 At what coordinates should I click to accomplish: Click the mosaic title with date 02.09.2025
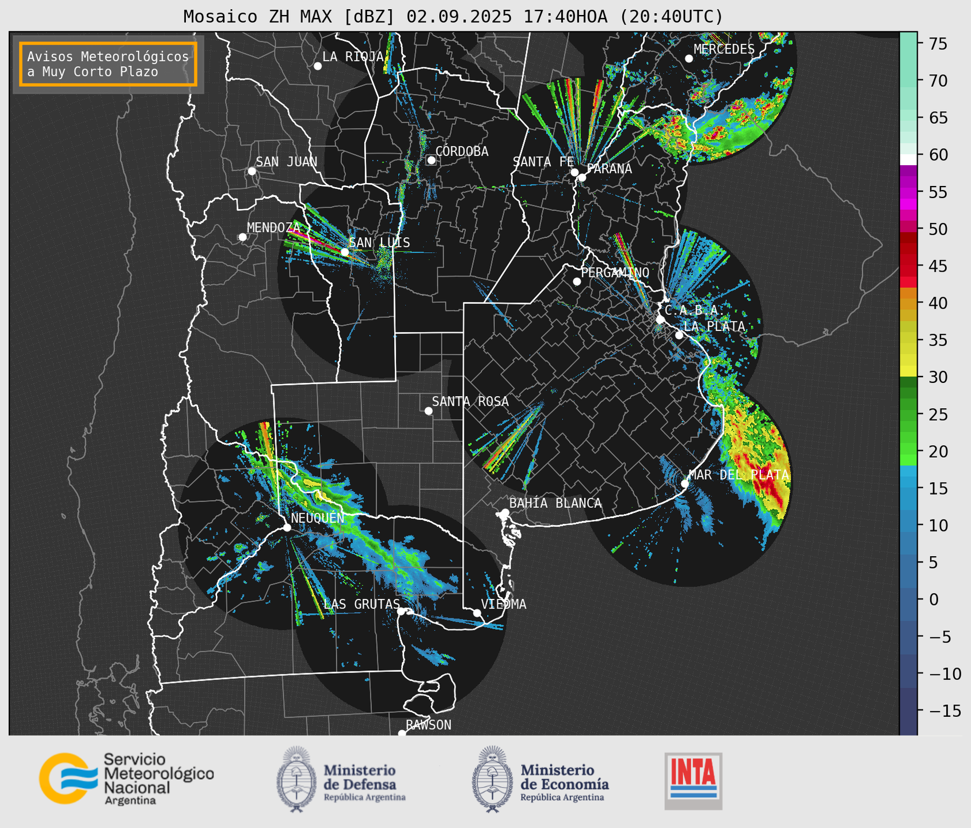453,17
